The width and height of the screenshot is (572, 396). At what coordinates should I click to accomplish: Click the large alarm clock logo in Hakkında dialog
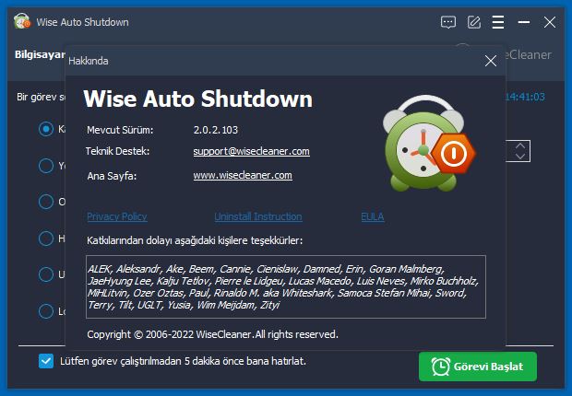[x=429, y=144]
